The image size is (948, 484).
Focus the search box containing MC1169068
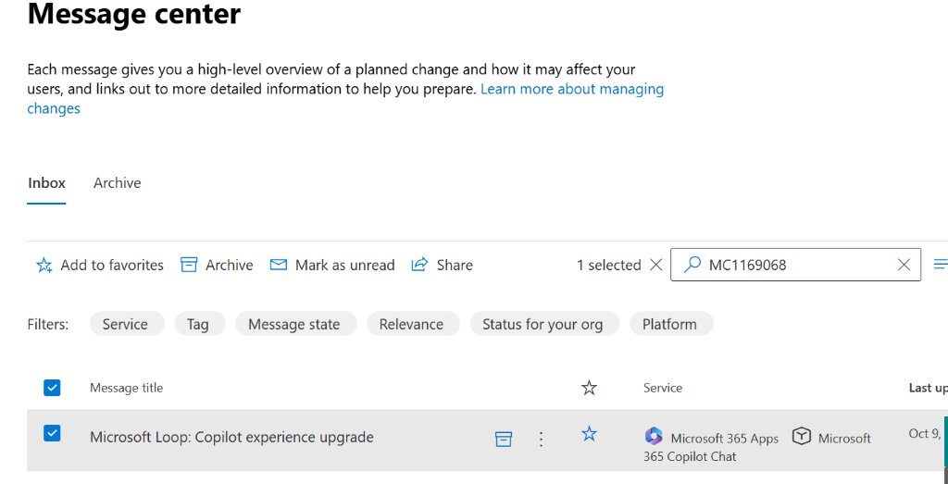[x=795, y=265]
